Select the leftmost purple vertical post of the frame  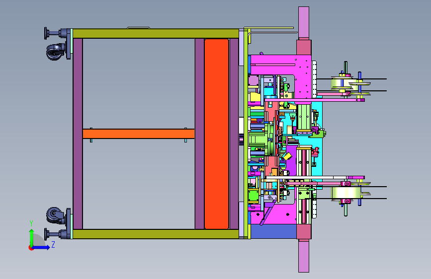[x=78, y=134]
